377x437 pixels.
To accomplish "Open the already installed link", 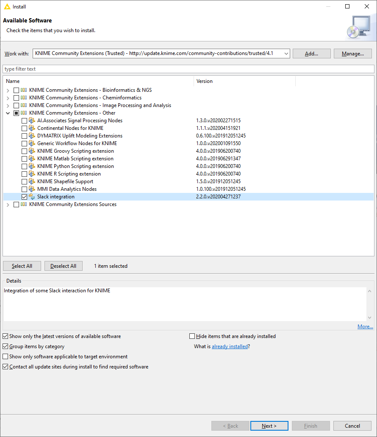I will pyautogui.click(x=230, y=346).
